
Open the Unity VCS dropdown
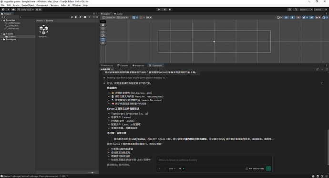pos(25,10)
